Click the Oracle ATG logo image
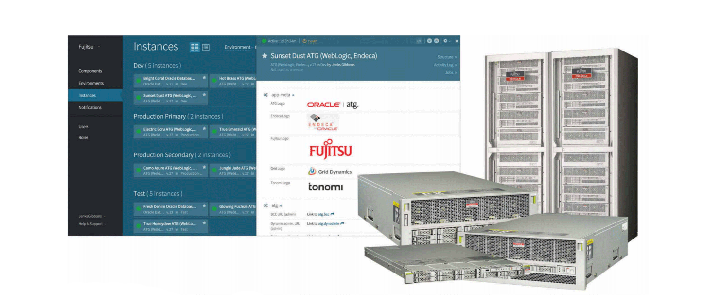Screen dimensions: 704x307 [x=333, y=104]
